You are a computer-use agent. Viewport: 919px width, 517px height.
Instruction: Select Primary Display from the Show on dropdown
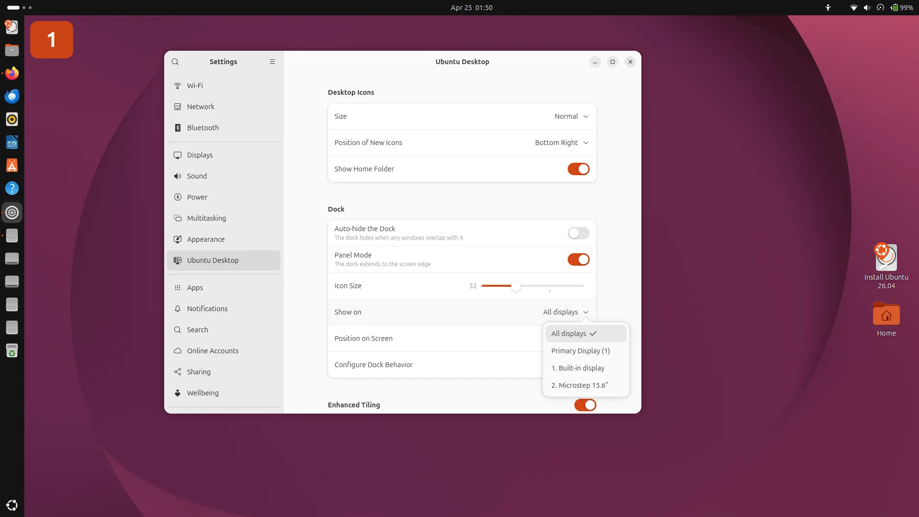click(x=581, y=350)
